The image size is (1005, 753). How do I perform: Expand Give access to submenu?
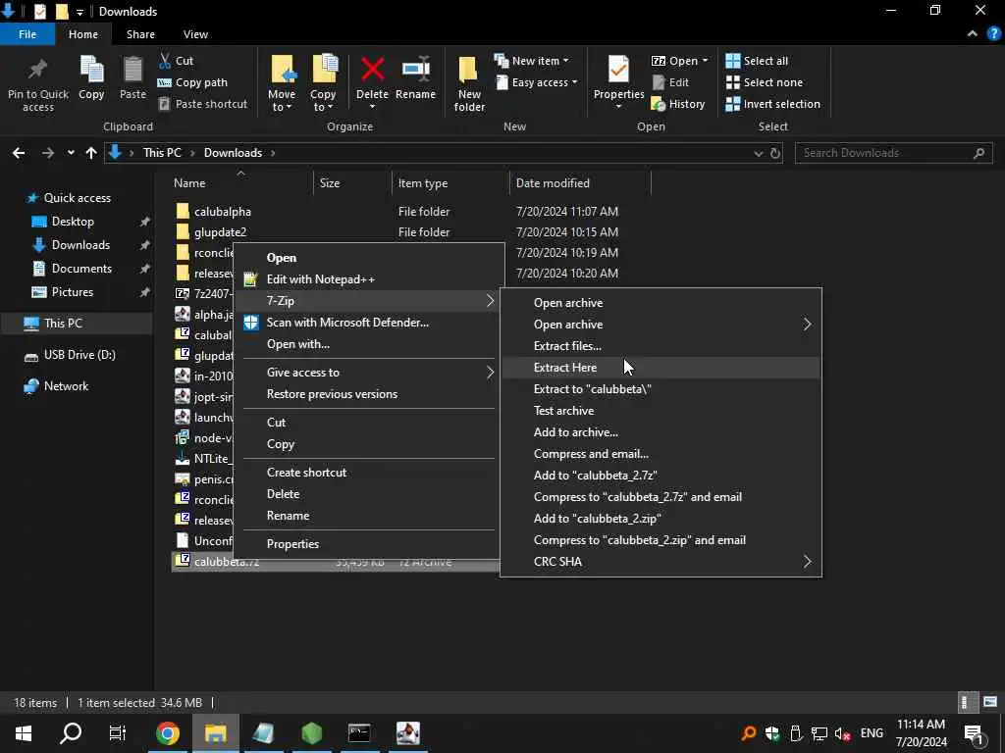(369, 373)
